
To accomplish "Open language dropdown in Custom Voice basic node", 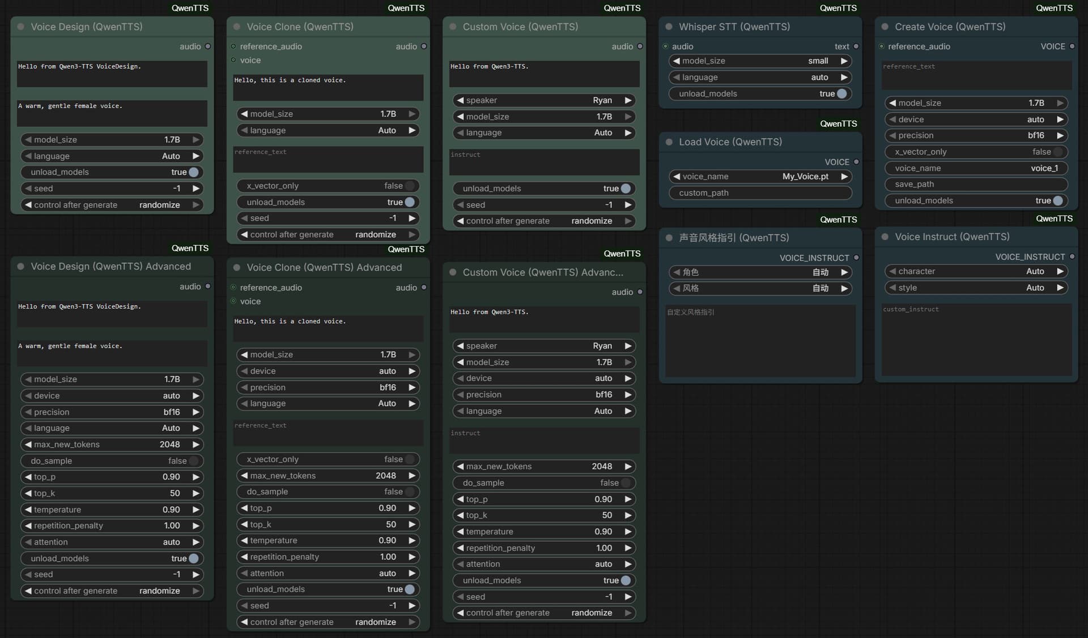I will point(544,133).
